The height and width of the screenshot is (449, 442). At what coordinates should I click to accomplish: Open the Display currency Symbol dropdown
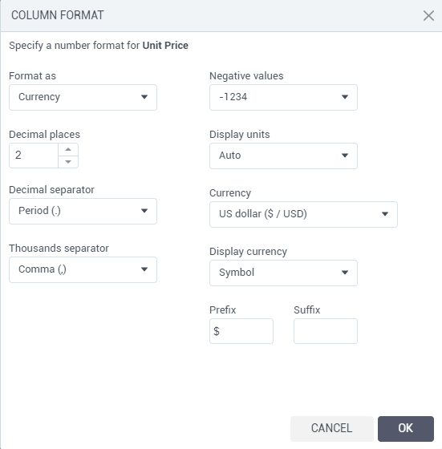tap(283, 273)
